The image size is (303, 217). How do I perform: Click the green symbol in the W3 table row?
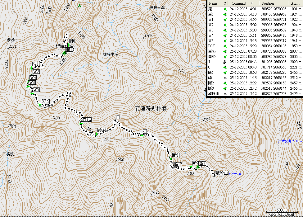pos(225,30)
